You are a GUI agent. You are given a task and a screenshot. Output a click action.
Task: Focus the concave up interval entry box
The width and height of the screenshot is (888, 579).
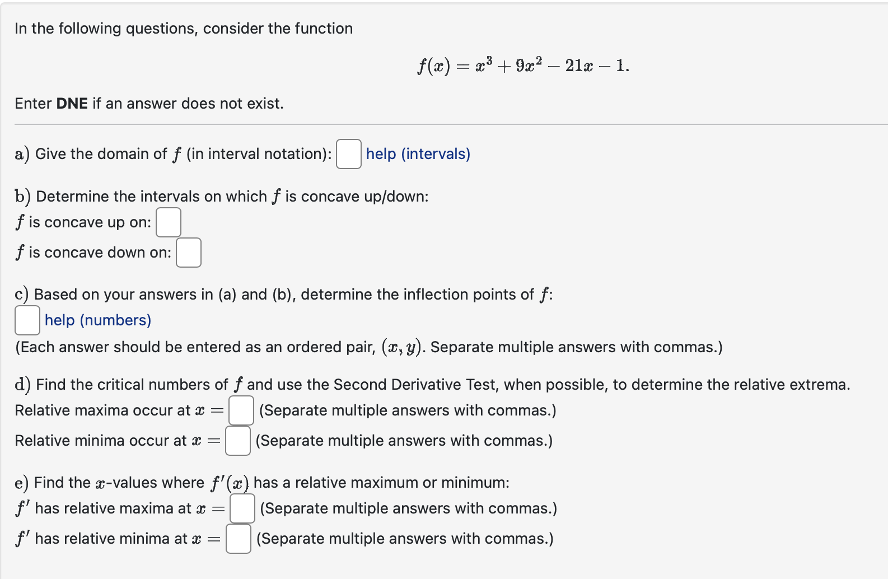[x=169, y=222]
